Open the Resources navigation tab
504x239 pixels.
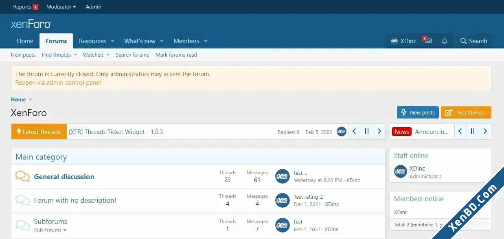pyautogui.click(x=92, y=41)
